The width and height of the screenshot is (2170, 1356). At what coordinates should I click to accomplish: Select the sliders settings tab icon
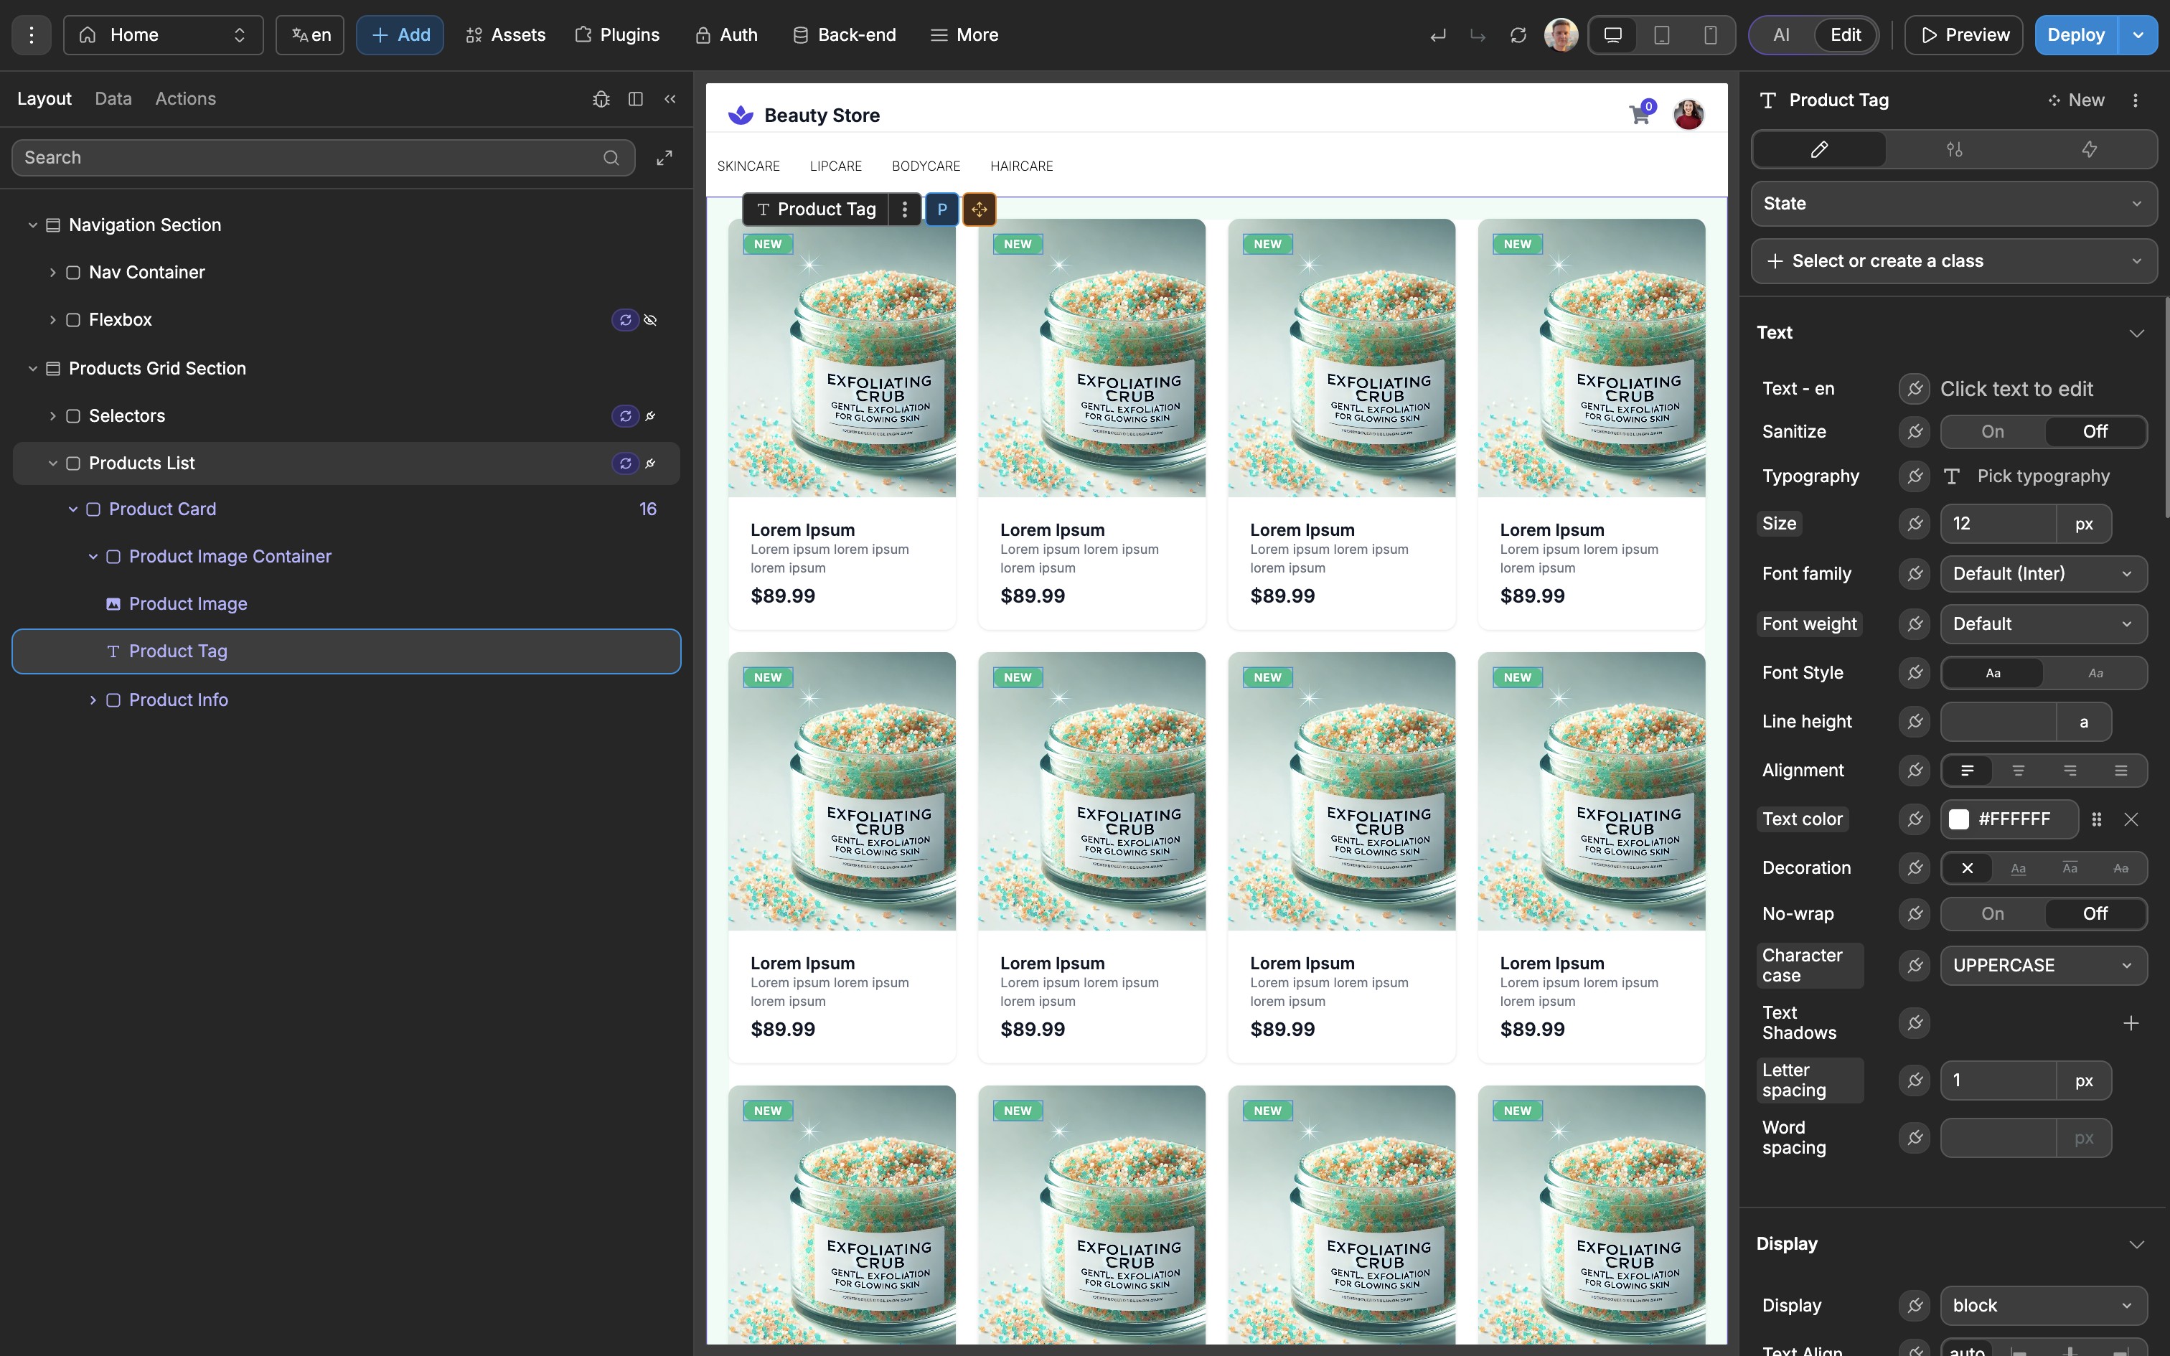[x=1955, y=149]
